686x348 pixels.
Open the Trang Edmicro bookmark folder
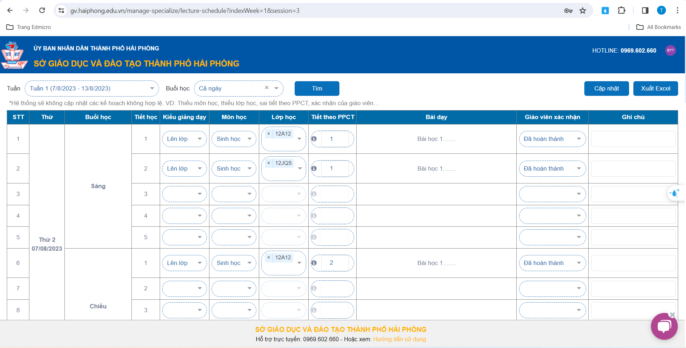(x=29, y=27)
